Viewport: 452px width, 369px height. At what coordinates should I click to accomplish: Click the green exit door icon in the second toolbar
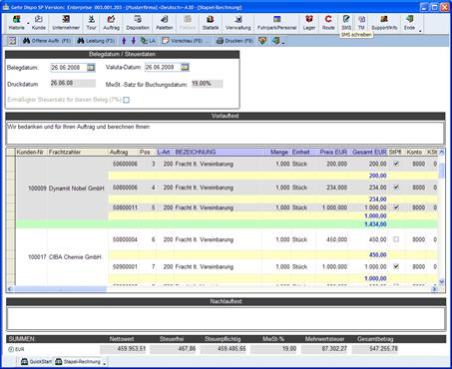275,41
